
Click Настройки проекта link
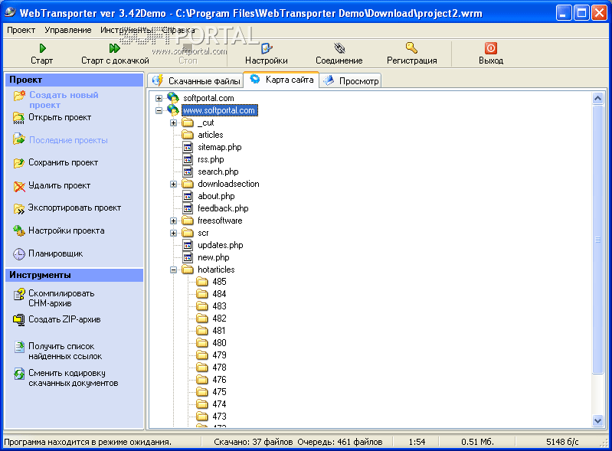point(67,230)
